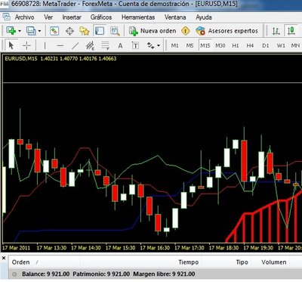The width and height of the screenshot is (302, 282).
Task: Expand the profiles dropdown arrow
Action: click(39, 31)
